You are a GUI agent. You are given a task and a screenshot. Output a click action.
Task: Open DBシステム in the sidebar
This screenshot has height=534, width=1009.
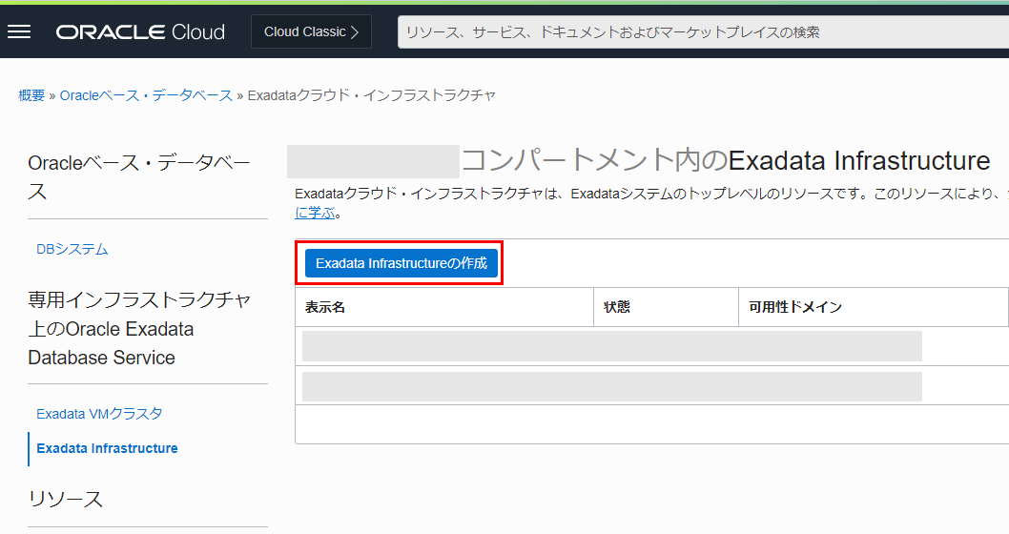click(72, 249)
